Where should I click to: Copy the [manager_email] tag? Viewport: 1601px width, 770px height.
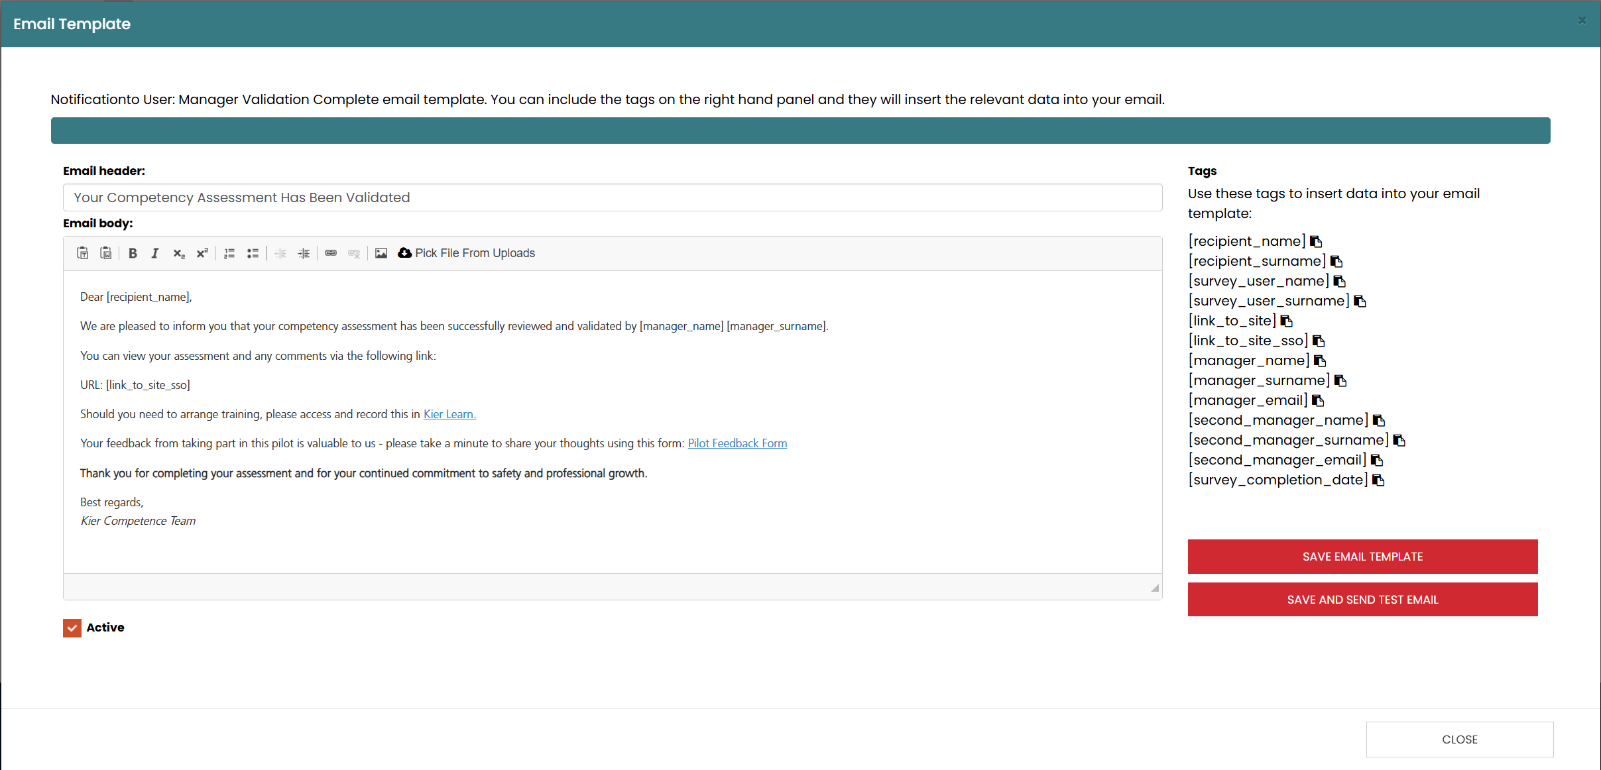1318,400
